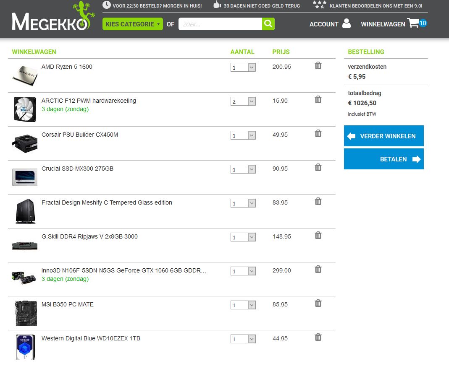Open quantity selector for Inno3D GTX 1060
Image resolution: width=449 pixels, height=371 pixels.
[x=243, y=271]
